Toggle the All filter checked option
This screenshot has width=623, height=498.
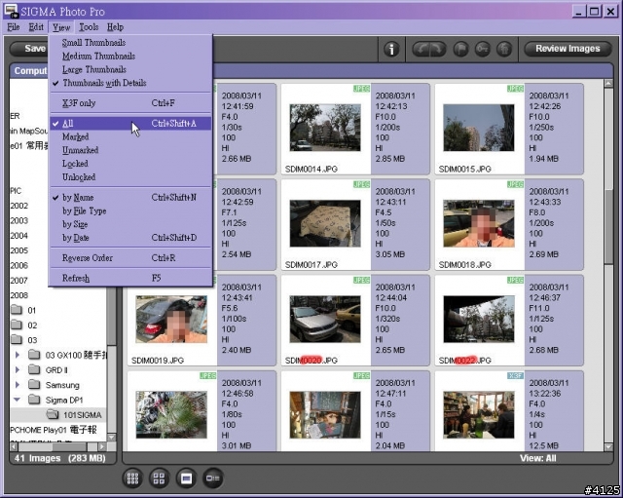[129, 124]
